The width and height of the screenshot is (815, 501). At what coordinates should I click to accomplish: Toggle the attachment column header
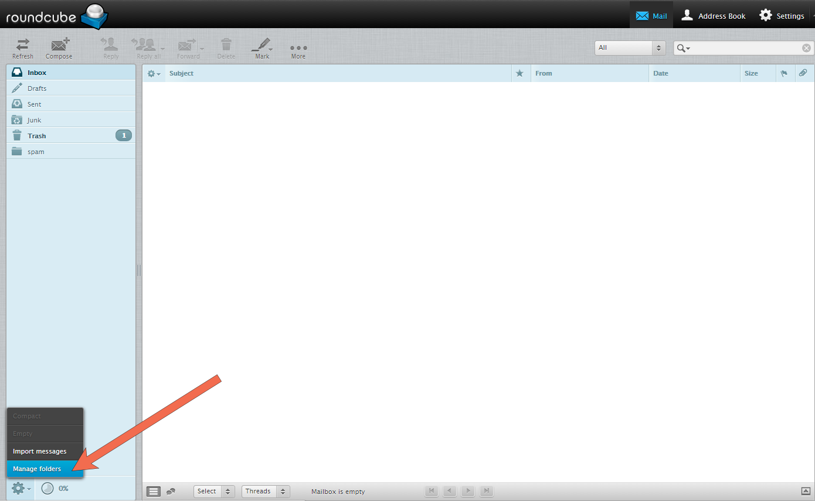803,73
